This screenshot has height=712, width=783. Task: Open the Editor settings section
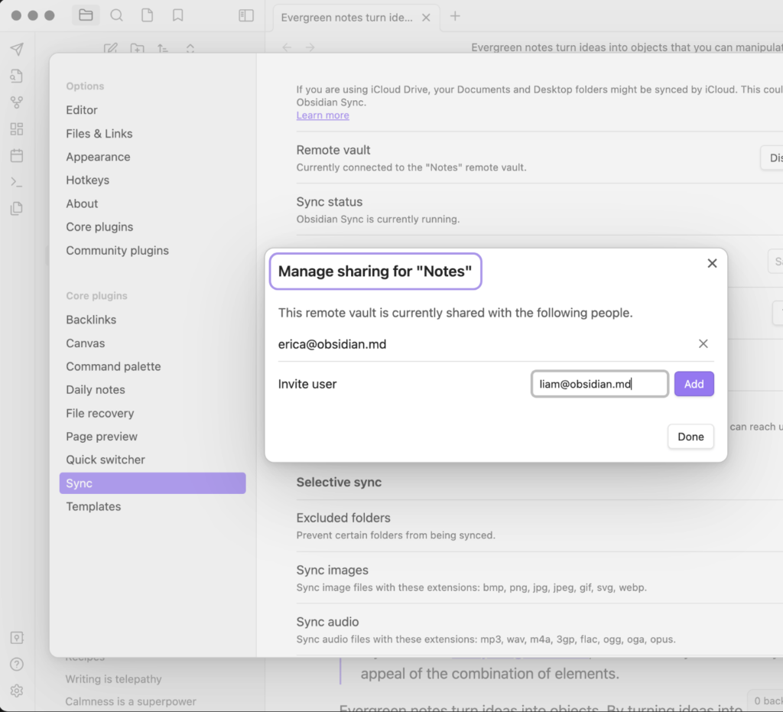click(82, 110)
